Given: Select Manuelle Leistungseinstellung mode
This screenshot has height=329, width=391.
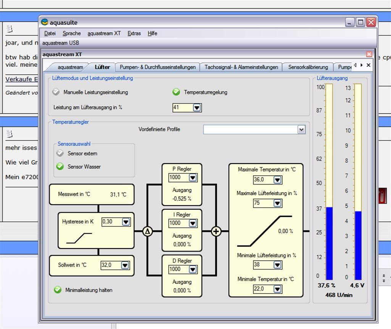Looking at the screenshot, I should [x=56, y=92].
